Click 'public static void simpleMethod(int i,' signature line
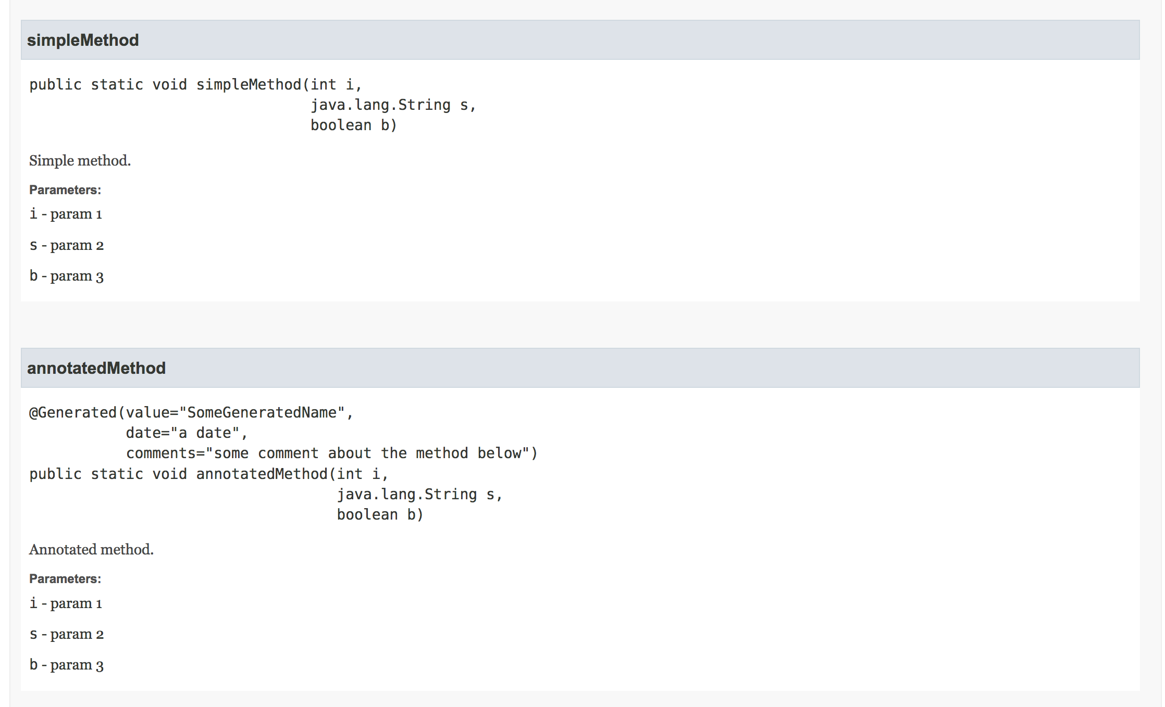This screenshot has height=707, width=1165. coord(195,84)
